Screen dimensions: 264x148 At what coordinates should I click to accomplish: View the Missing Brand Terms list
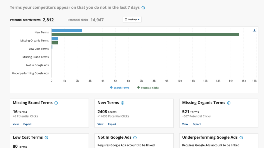point(16,124)
